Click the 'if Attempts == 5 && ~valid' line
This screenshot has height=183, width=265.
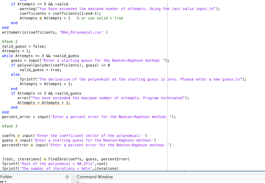pyautogui.click(x=40, y=4)
